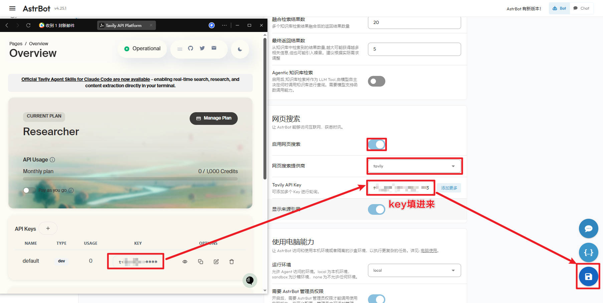The width and height of the screenshot is (603, 303).
Task: Switch to Bot mode in AstrBot header
Action: (559, 8)
